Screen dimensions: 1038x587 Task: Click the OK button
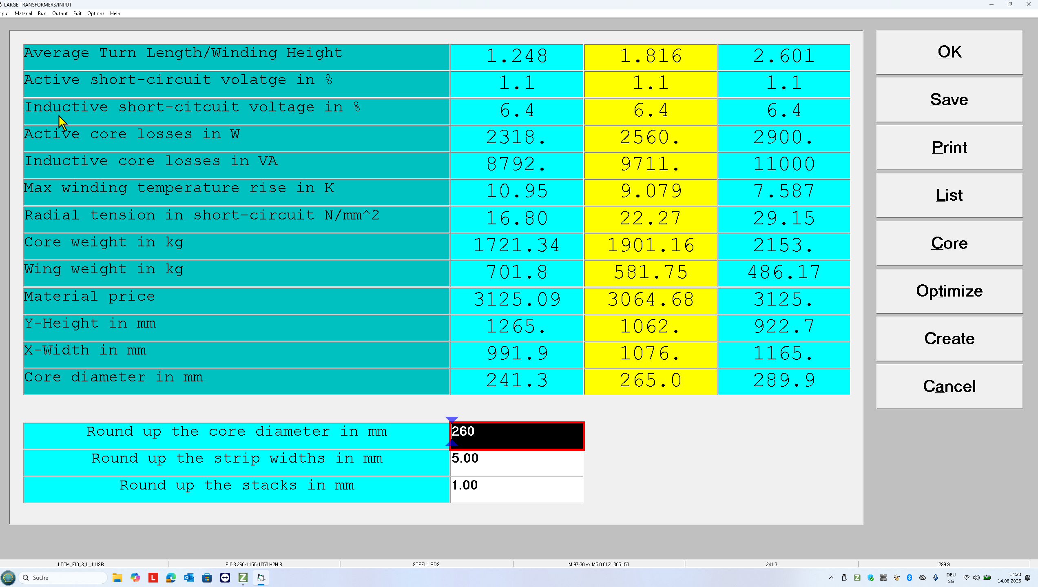(949, 52)
